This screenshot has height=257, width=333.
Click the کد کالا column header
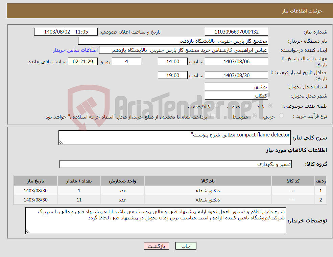pos(293,181)
